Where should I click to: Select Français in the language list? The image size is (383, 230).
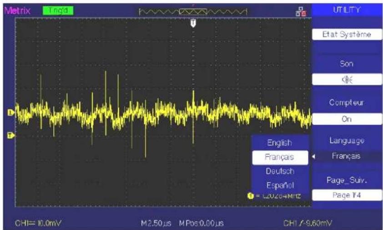pos(280,157)
